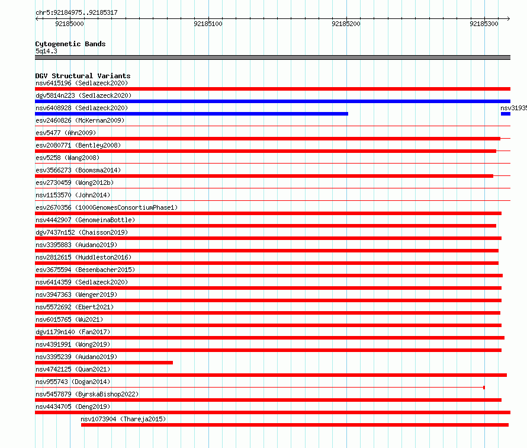The image size is (527, 448).
Task: Click the 92185300 ruler position label
Action: pyautogui.click(x=484, y=24)
